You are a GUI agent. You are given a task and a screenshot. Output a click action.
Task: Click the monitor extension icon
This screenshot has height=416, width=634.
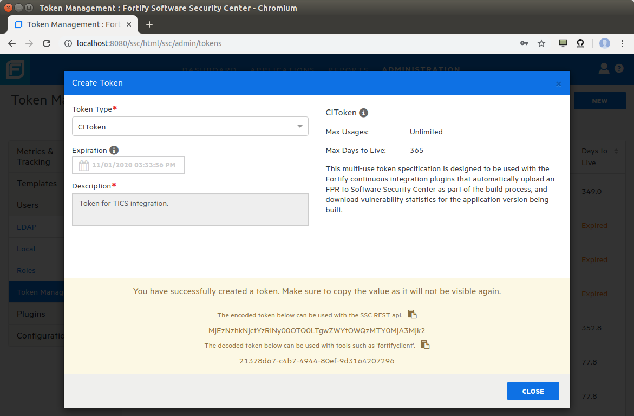pyautogui.click(x=563, y=43)
